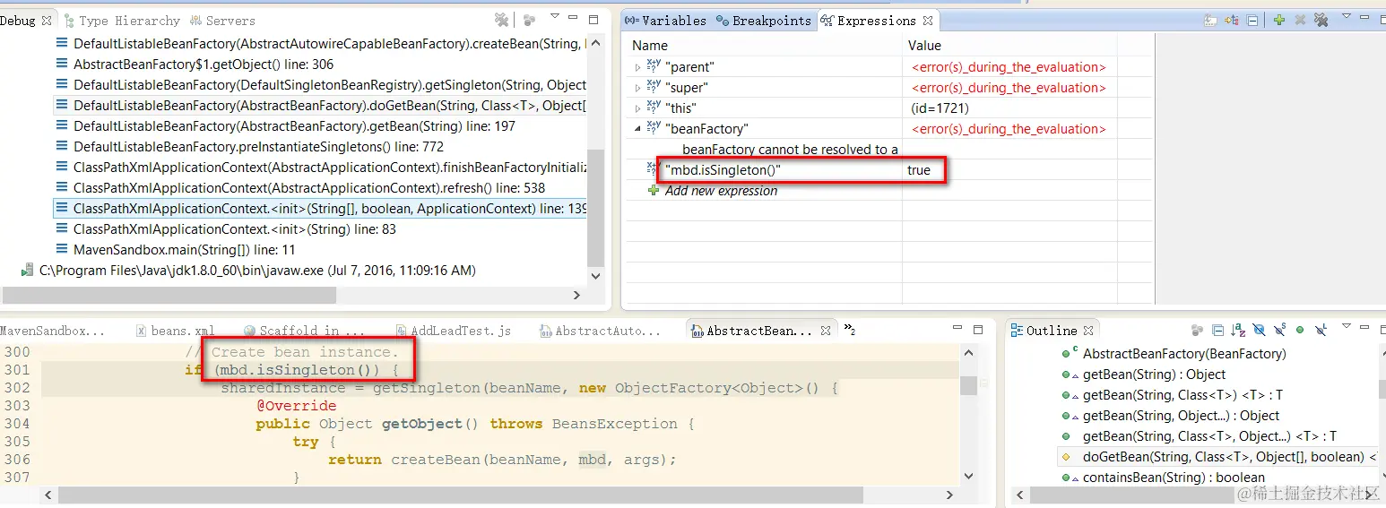Select the javaw.exe process entry
This screenshot has width=1386, height=508.
(256, 271)
